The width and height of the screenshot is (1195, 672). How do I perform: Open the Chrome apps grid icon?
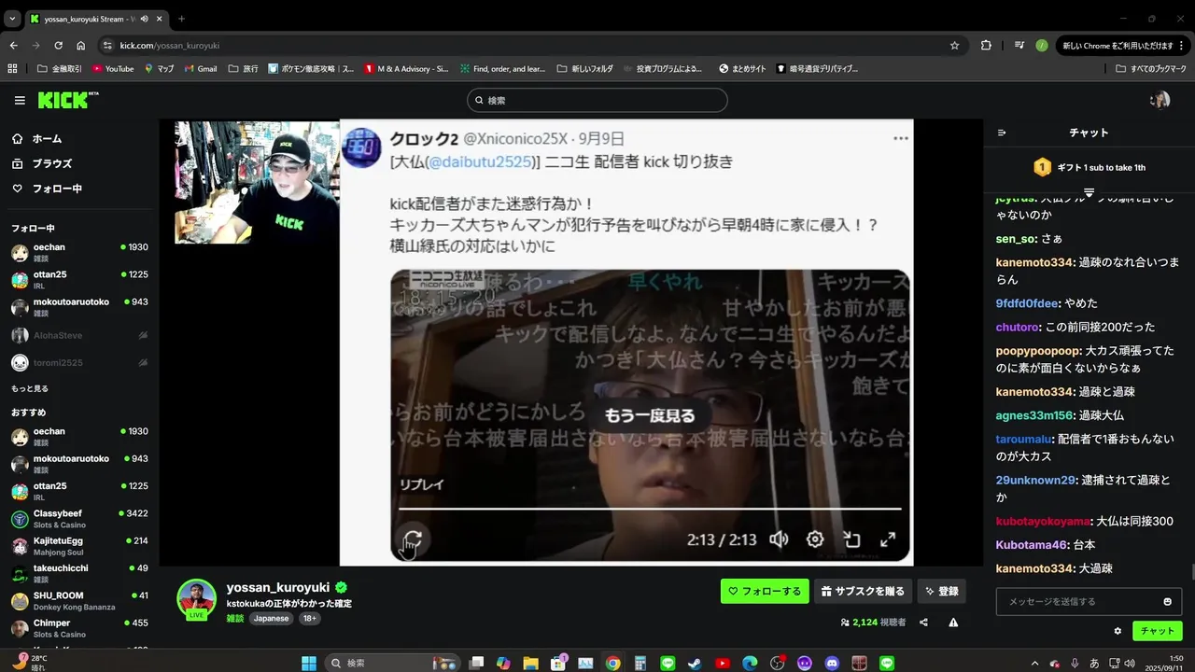tap(12, 68)
